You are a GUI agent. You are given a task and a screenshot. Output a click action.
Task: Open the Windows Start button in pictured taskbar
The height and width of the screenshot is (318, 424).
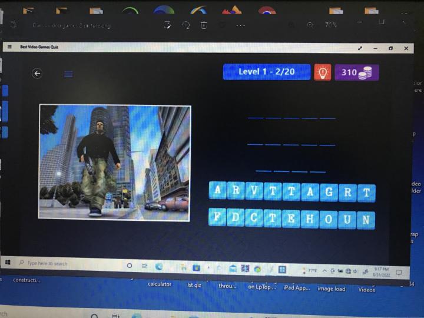tap(8, 262)
